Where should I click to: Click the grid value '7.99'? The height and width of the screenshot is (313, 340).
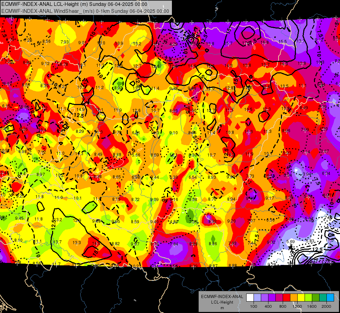point(305,130)
